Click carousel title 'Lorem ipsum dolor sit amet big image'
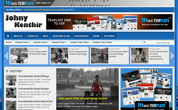 click(78, 53)
